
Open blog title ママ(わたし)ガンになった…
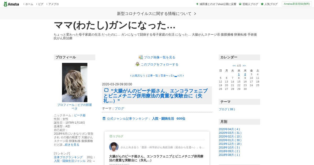click(115, 25)
